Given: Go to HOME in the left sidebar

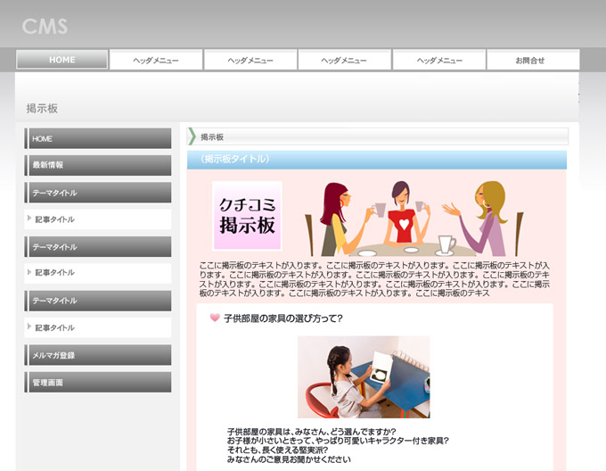Looking at the screenshot, I should coord(97,138).
